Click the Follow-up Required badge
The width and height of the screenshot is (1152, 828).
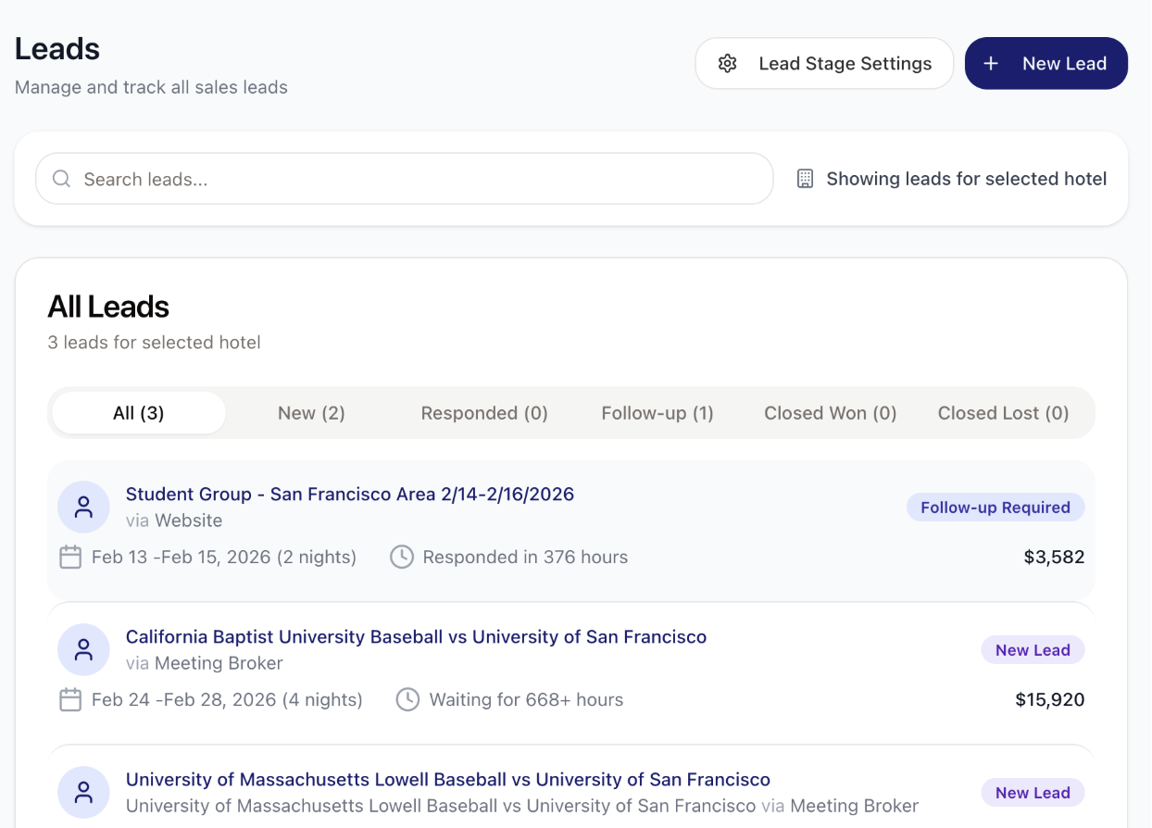pos(995,507)
